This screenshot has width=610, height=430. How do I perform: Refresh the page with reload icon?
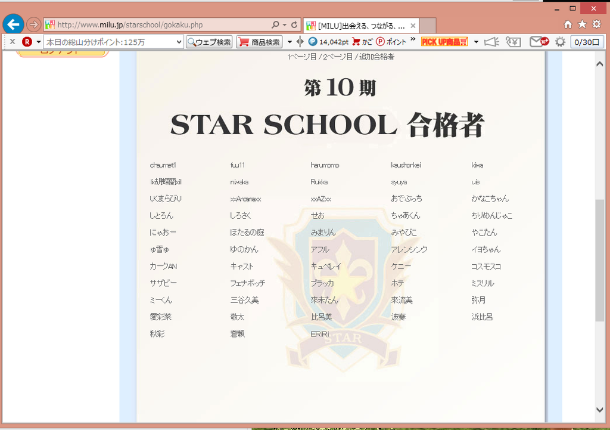coord(294,25)
